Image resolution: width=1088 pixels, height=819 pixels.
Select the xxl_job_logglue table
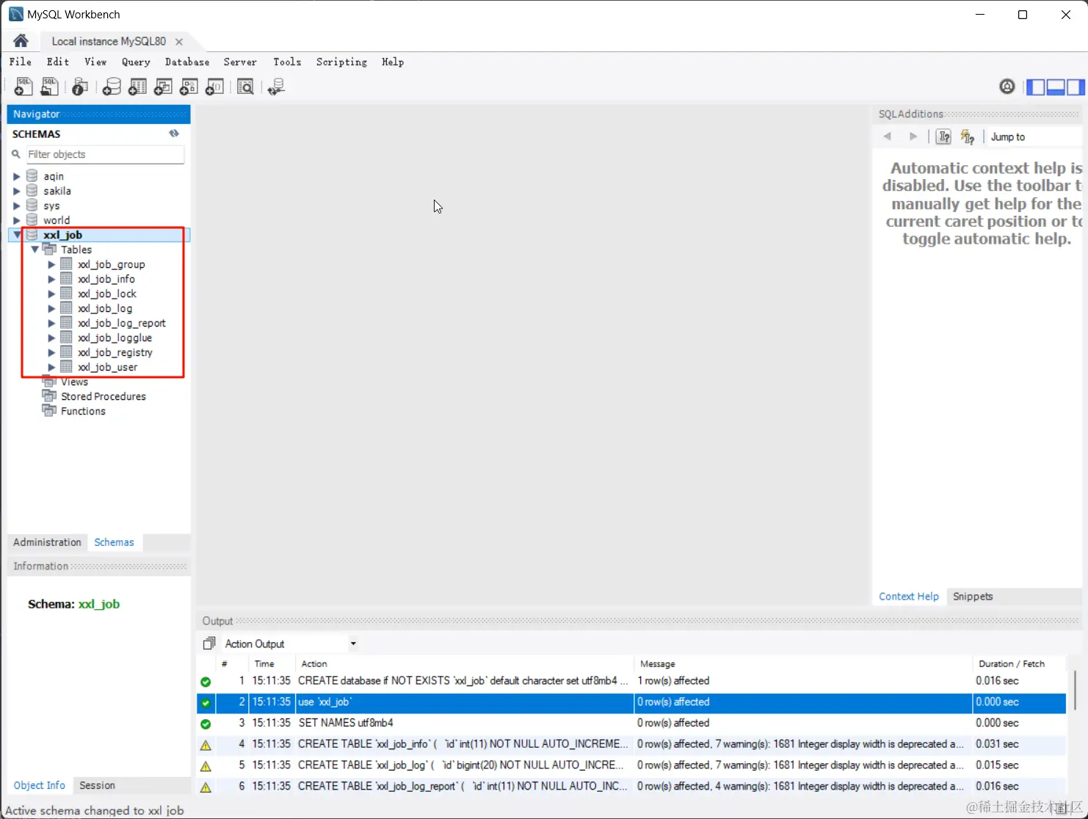115,338
